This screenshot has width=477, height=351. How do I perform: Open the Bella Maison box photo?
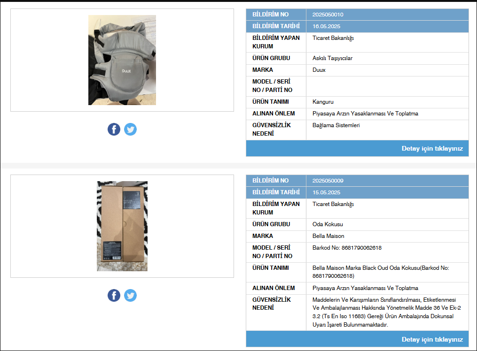[122, 226]
